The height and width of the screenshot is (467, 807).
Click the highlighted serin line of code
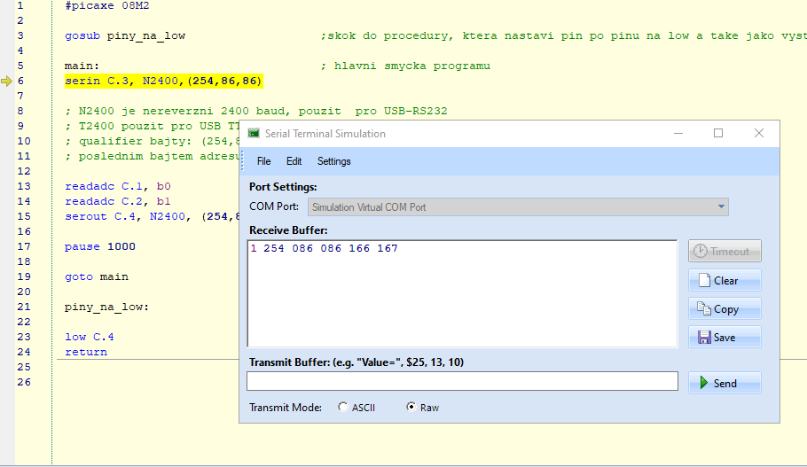(163, 82)
